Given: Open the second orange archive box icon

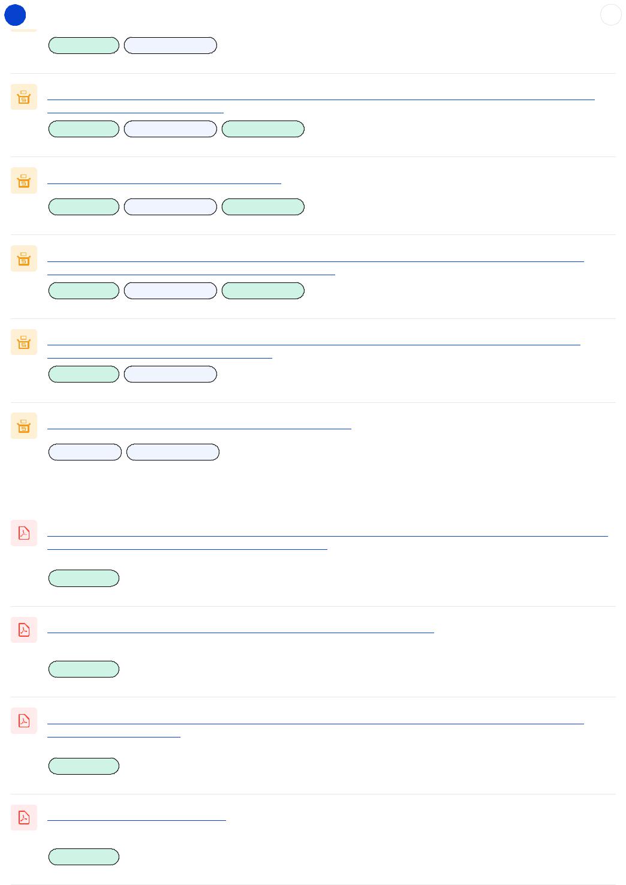Looking at the screenshot, I should tap(24, 180).
